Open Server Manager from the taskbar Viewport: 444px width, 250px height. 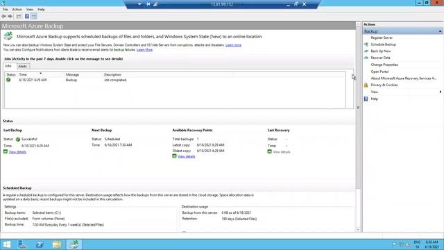(x=22, y=244)
